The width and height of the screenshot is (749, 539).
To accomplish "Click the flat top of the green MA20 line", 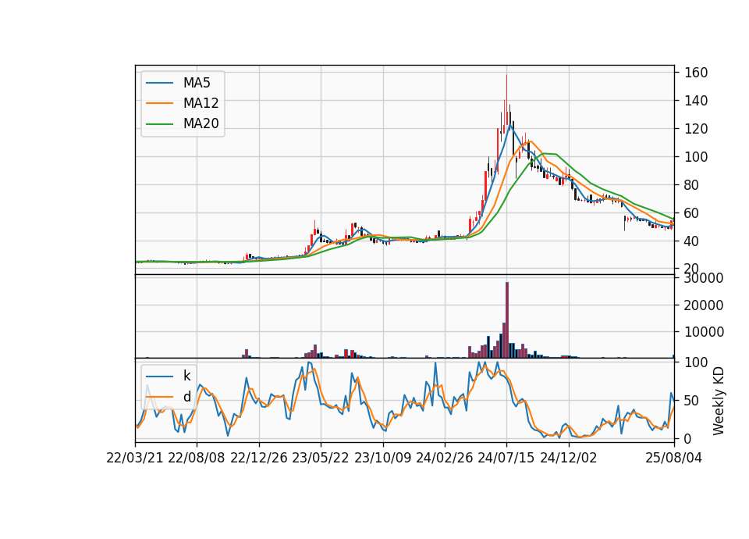I will click(x=549, y=154).
